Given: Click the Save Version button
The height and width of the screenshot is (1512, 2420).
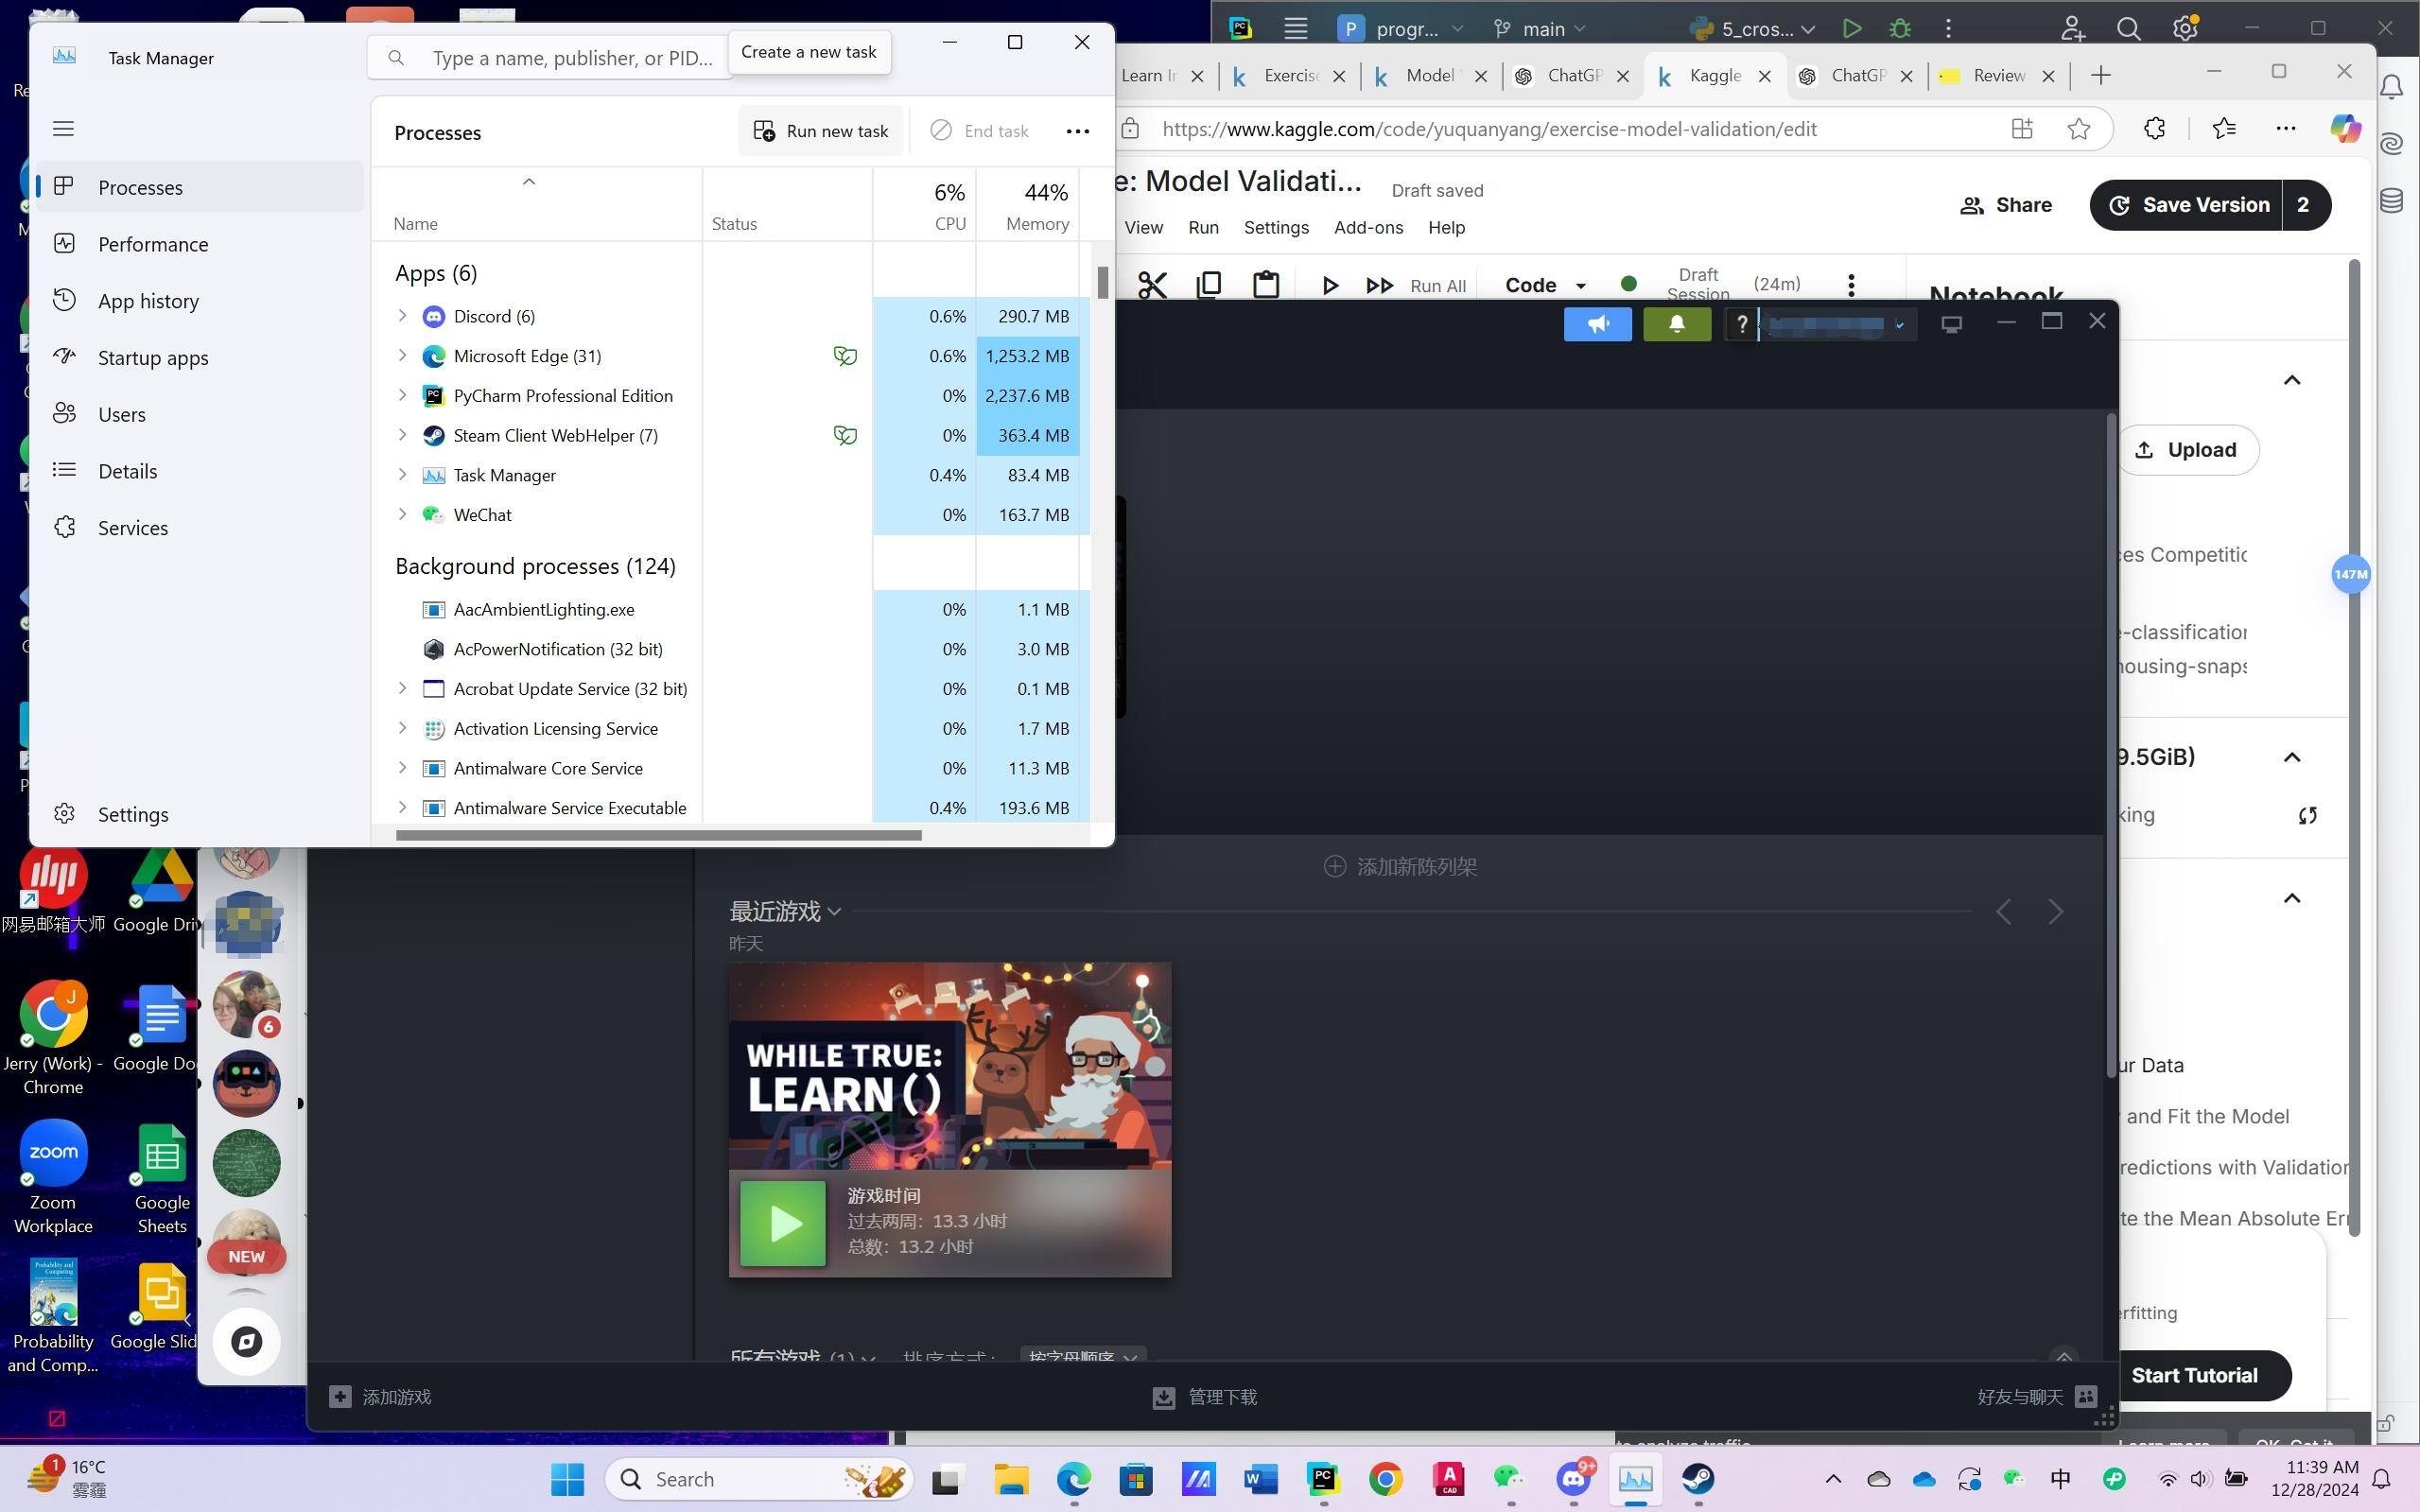Looking at the screenshot, I should [2186, 205].
